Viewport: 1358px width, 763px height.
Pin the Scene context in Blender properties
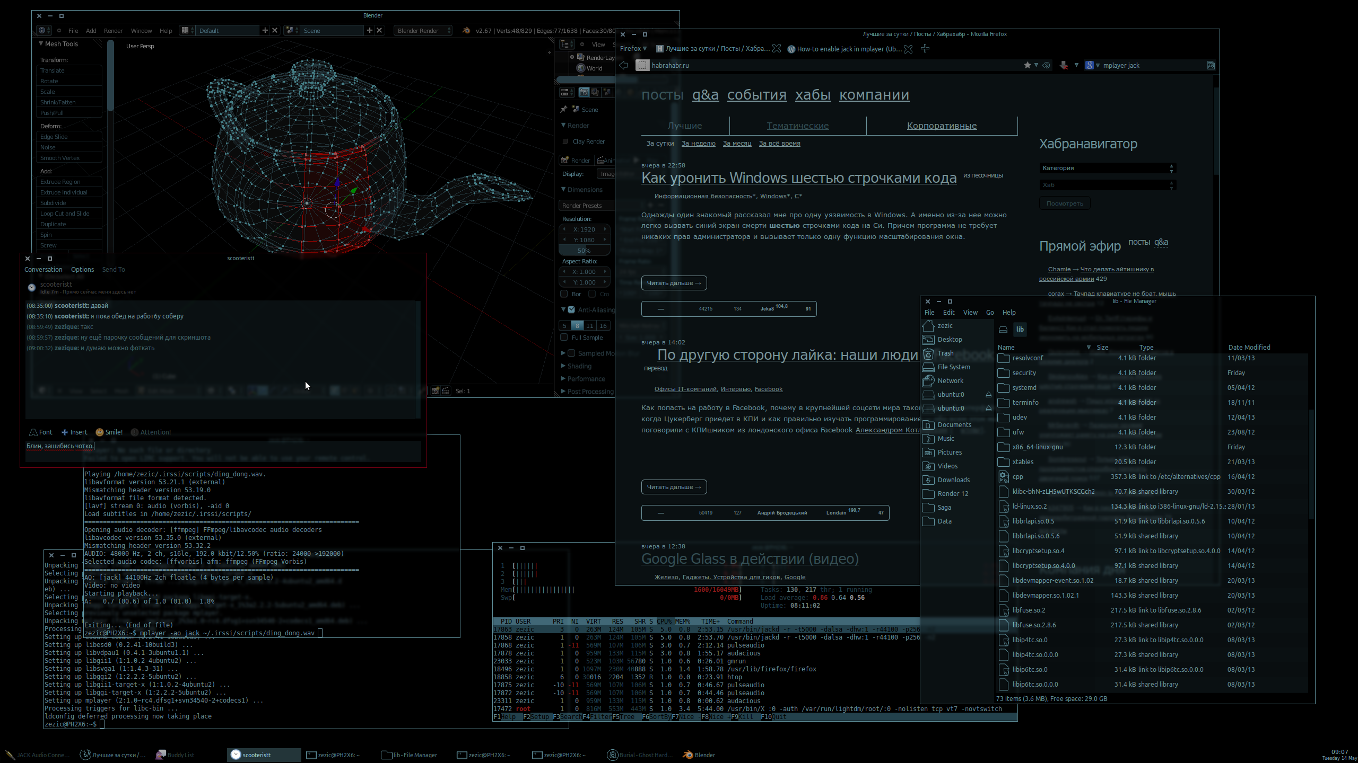pyautogui.click(x=563, y=109)
